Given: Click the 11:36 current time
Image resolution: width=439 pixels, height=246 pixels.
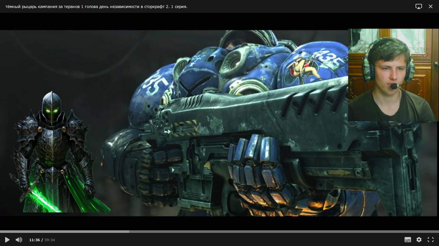Looking at the screenshot, I should pyautogui.click(x=34, y=240).
